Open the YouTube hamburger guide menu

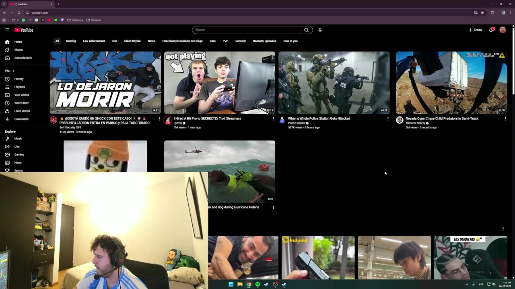7,30
